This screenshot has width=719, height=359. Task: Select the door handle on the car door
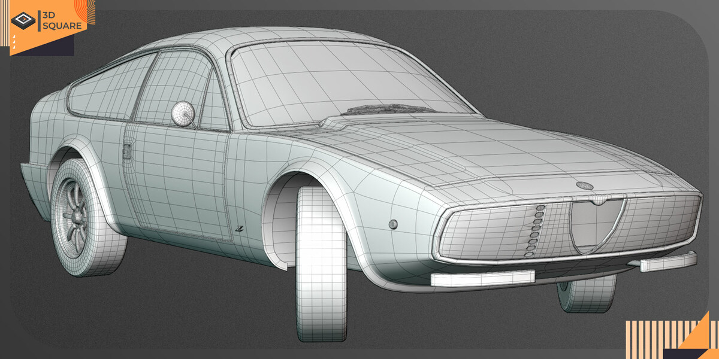pos(126,151)
